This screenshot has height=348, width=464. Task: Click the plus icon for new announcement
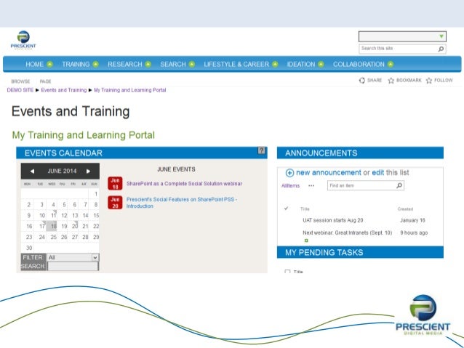coord(289,173)
